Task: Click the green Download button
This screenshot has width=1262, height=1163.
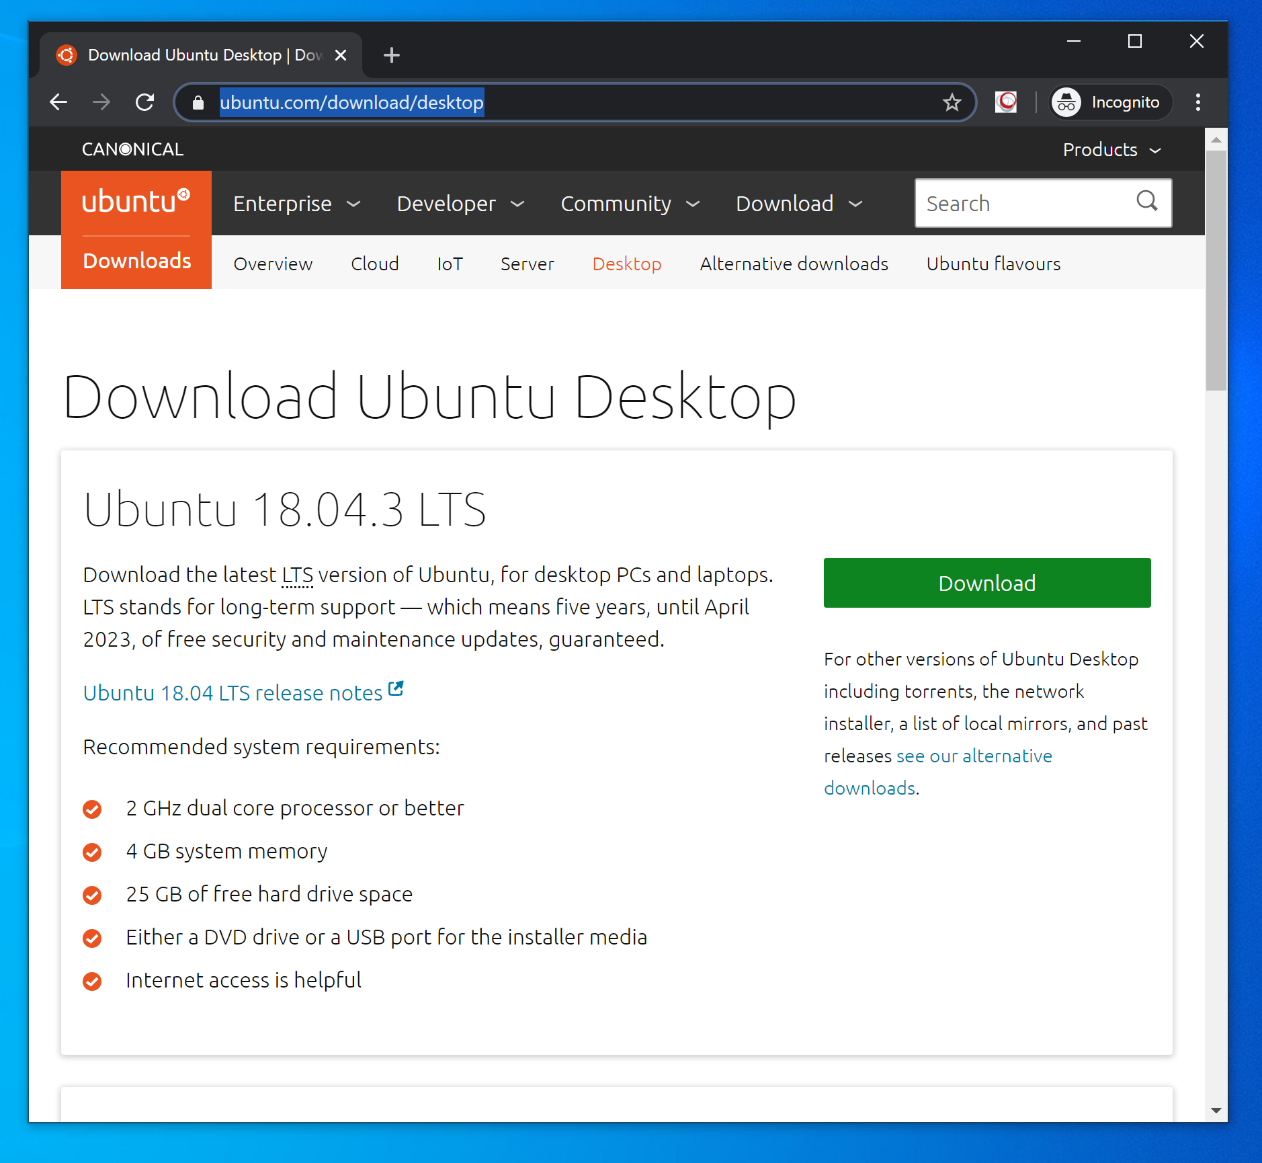Action: [986, 583]
